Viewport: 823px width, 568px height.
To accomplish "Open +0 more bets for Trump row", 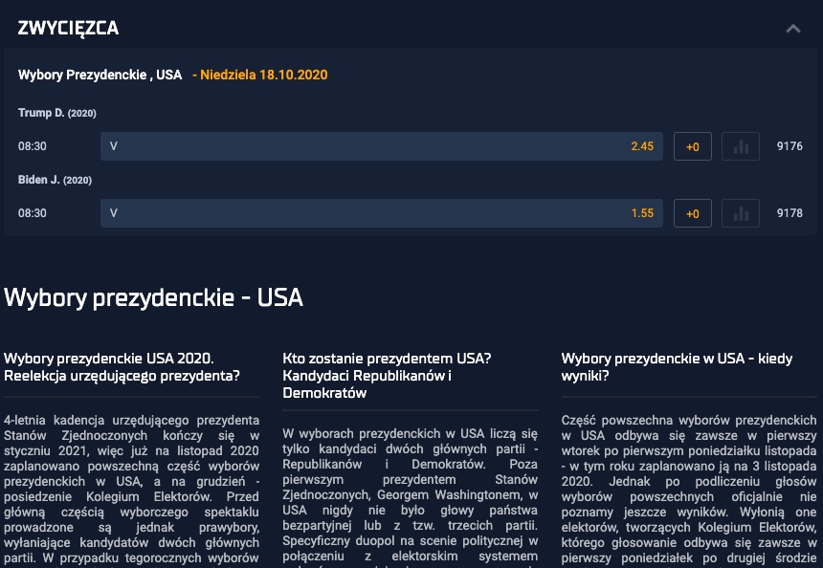I will [x=693, y=146].
